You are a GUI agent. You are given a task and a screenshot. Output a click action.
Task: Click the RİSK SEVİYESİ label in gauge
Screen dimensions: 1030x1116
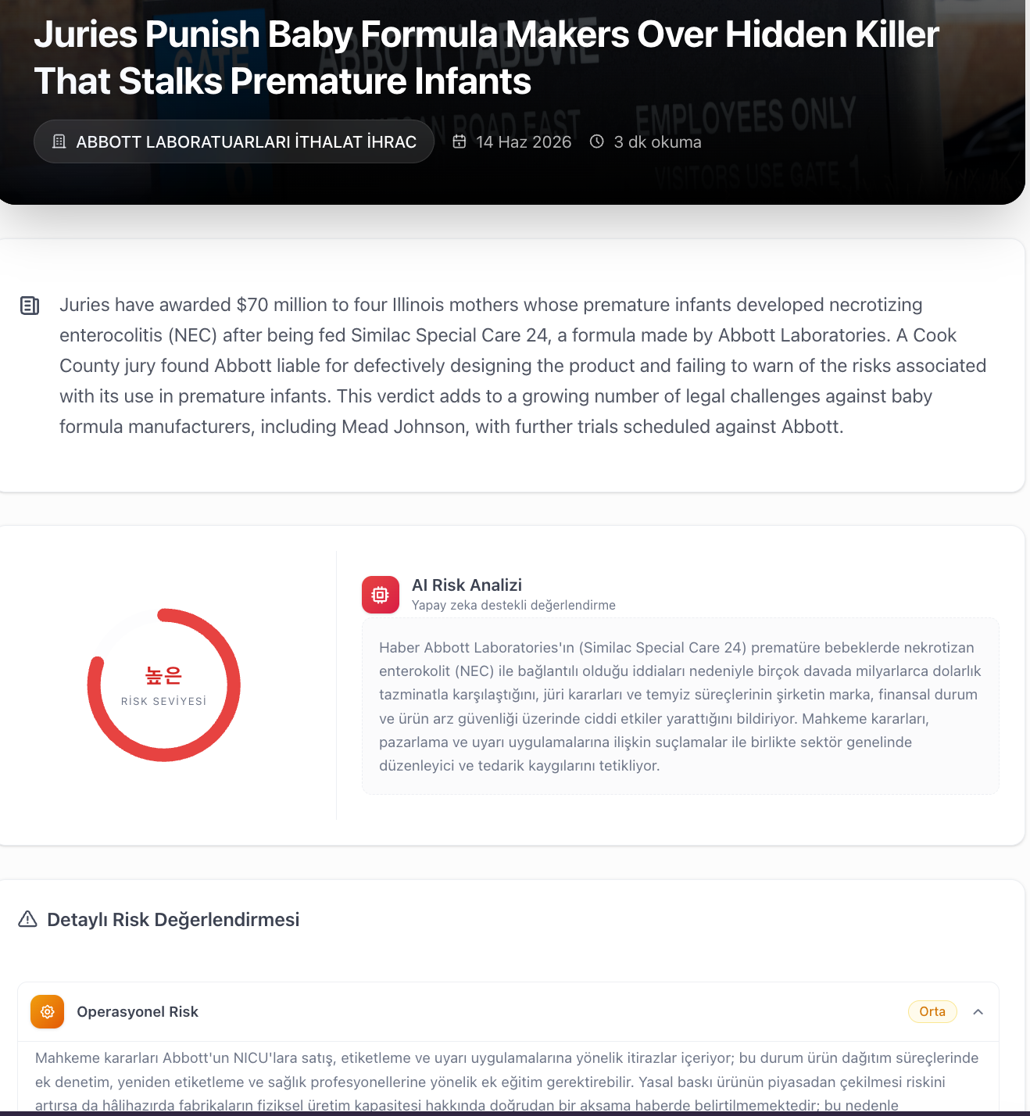click(164, 701)
